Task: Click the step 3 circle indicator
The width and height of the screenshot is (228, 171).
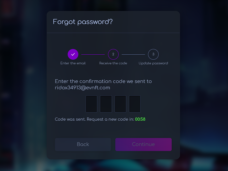Action: (153, 54)
